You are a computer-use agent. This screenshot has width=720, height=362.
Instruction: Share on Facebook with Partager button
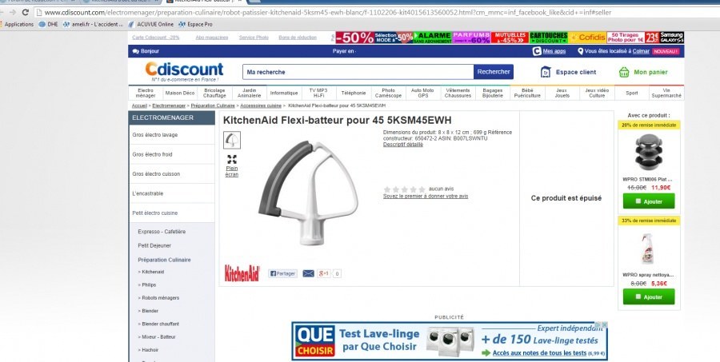282,273
